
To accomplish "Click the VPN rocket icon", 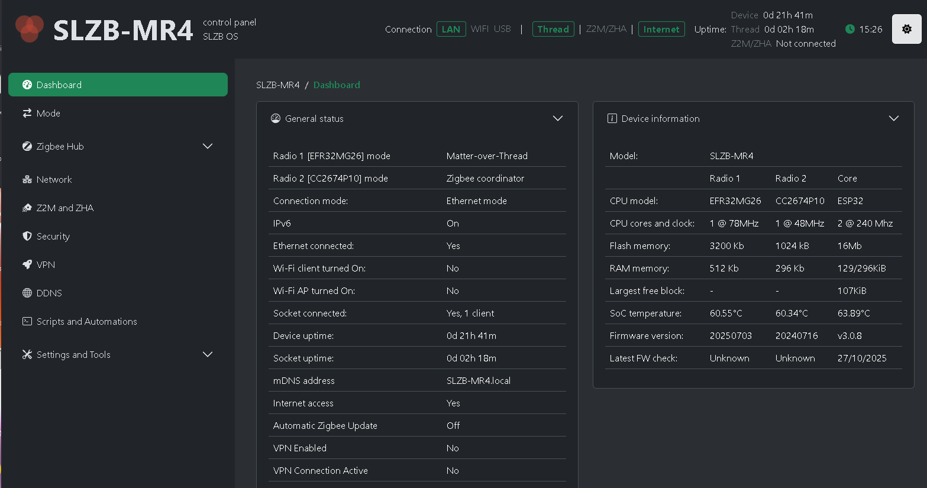I will pos(27,264).
